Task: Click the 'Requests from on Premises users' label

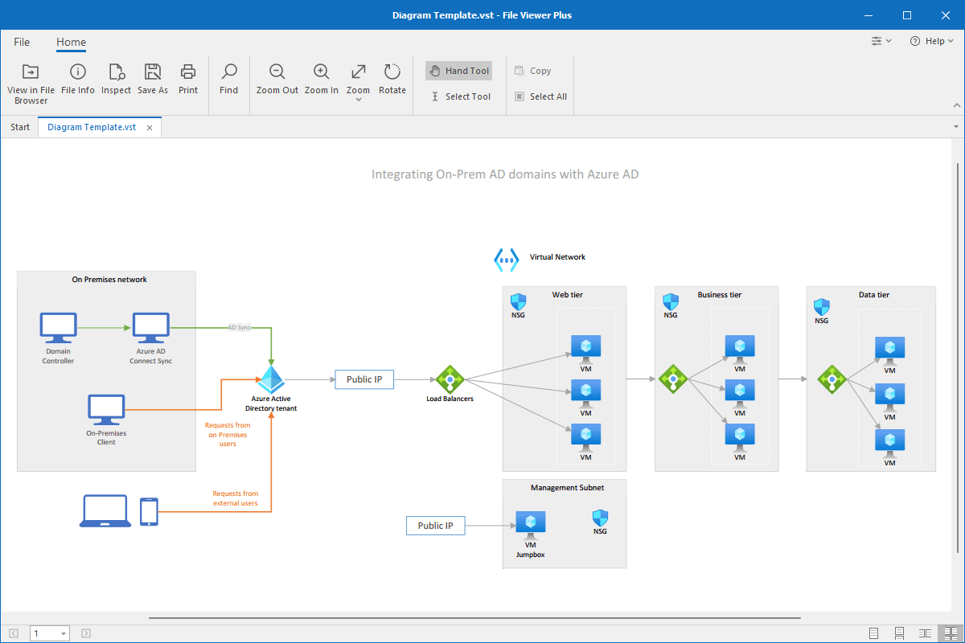Action: [228, 435]
